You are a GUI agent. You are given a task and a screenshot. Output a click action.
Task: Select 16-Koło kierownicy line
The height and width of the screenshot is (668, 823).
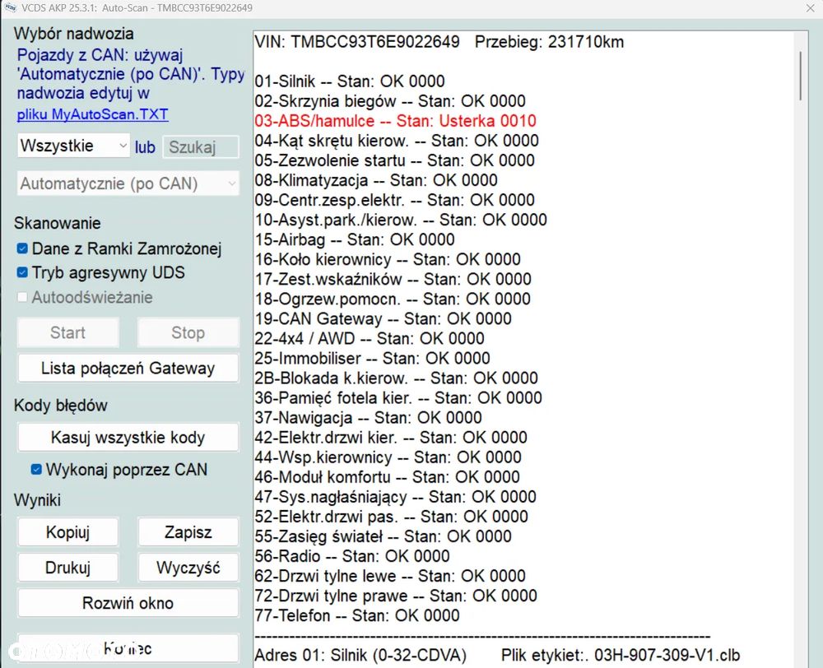tap(388, 259)
